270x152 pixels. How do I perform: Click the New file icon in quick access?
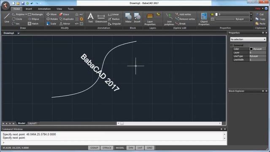point(13,3)
